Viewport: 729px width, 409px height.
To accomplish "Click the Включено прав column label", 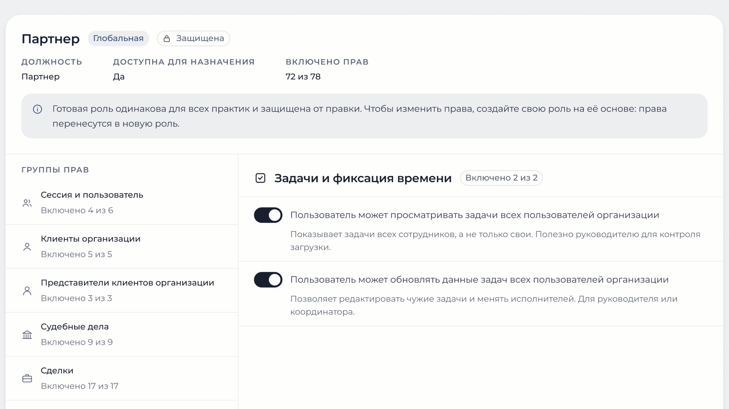I will 327,62.
